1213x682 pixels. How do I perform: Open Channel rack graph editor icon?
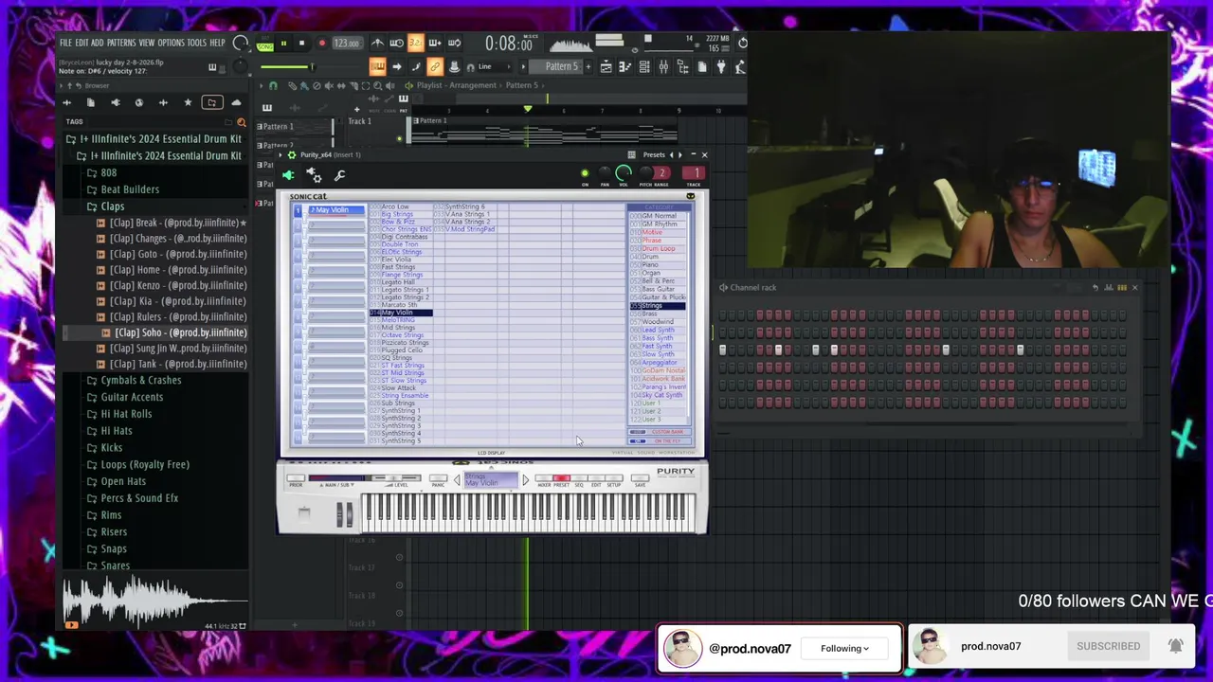pyautogui.click(x=1109, y=288)
